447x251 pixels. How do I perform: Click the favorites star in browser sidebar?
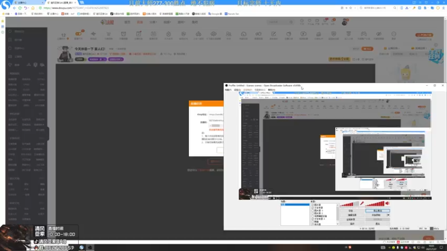(x=3, y=21)
